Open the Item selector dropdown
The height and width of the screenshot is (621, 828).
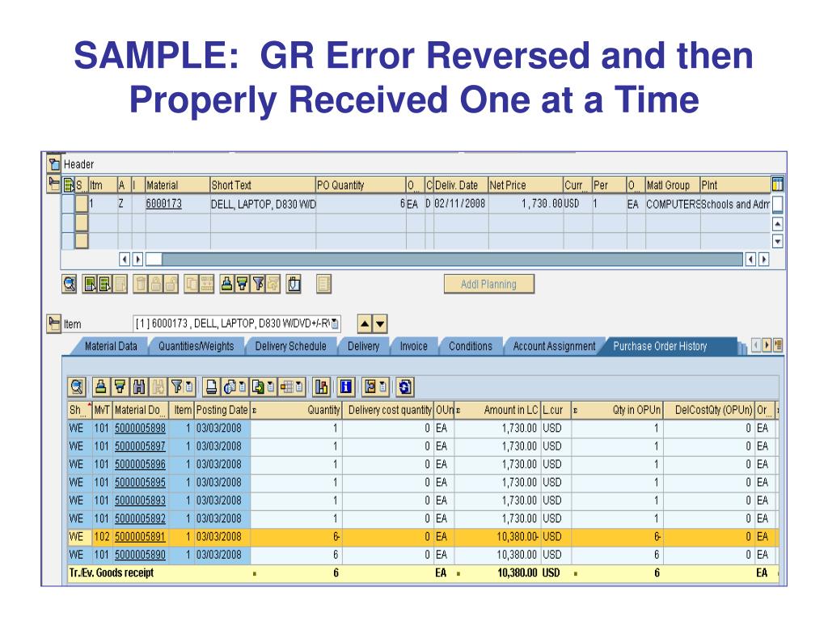335,323
